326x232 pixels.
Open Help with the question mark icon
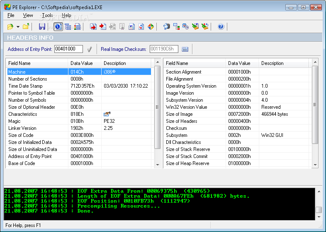(x=221, y=26)
